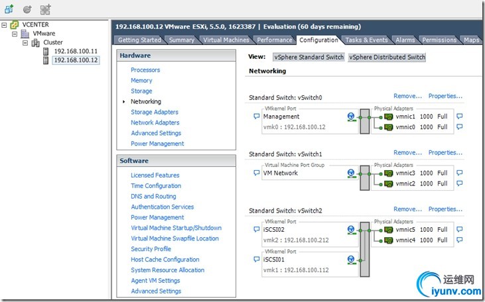Open Security Profile software settings

(x=151, y=249)
